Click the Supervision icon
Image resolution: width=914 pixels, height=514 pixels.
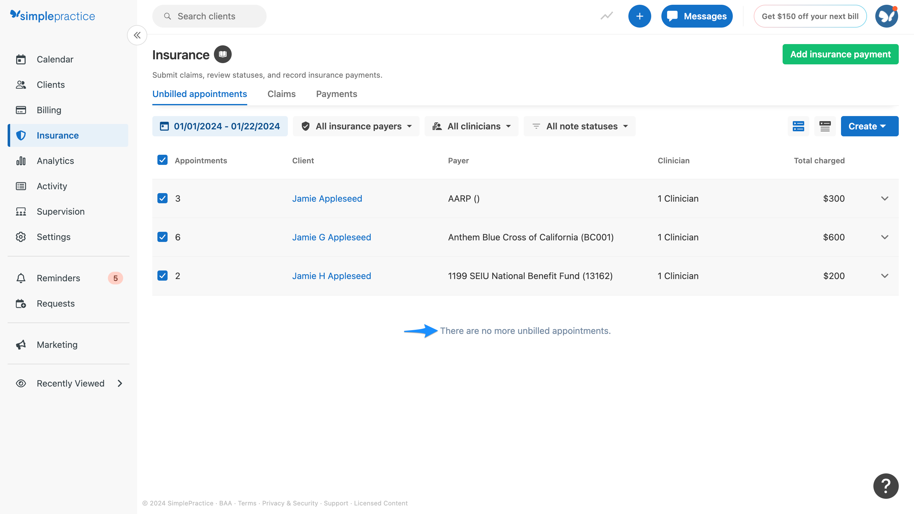click(21, 211)
